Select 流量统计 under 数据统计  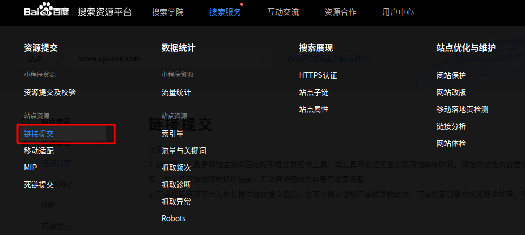click(176, 92)
